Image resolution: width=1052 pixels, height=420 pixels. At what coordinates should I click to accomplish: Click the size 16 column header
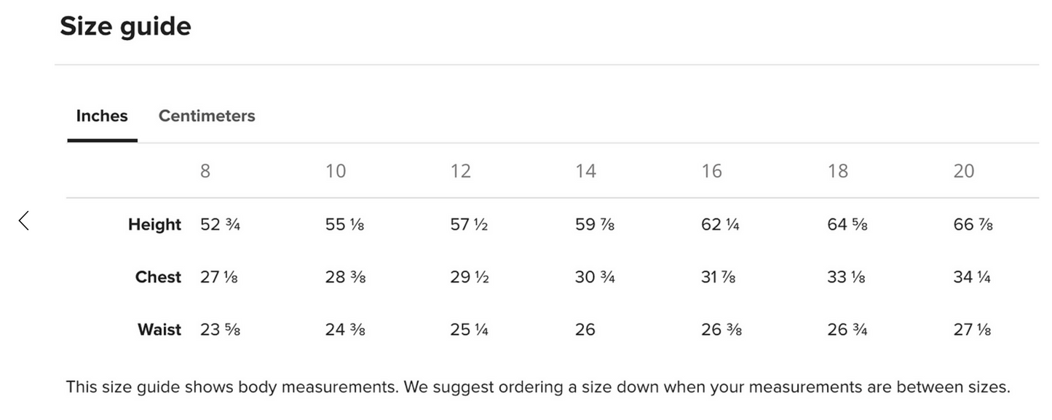coord(712,171)
